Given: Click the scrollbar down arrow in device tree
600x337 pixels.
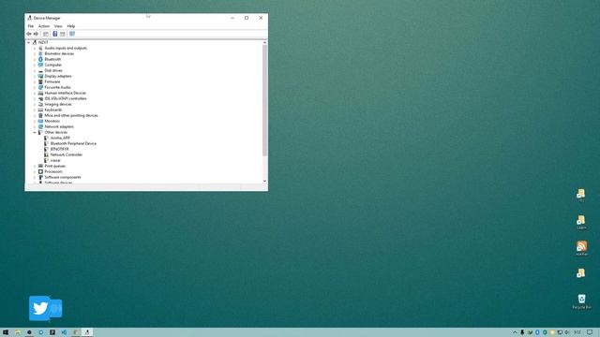Looking at the screenshot, I should (x=264, y=181).
